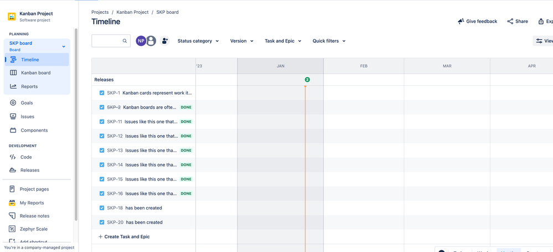Click the Kanban Project logo icon
This screenshot has width=553, height=252.
click(12, 17)
